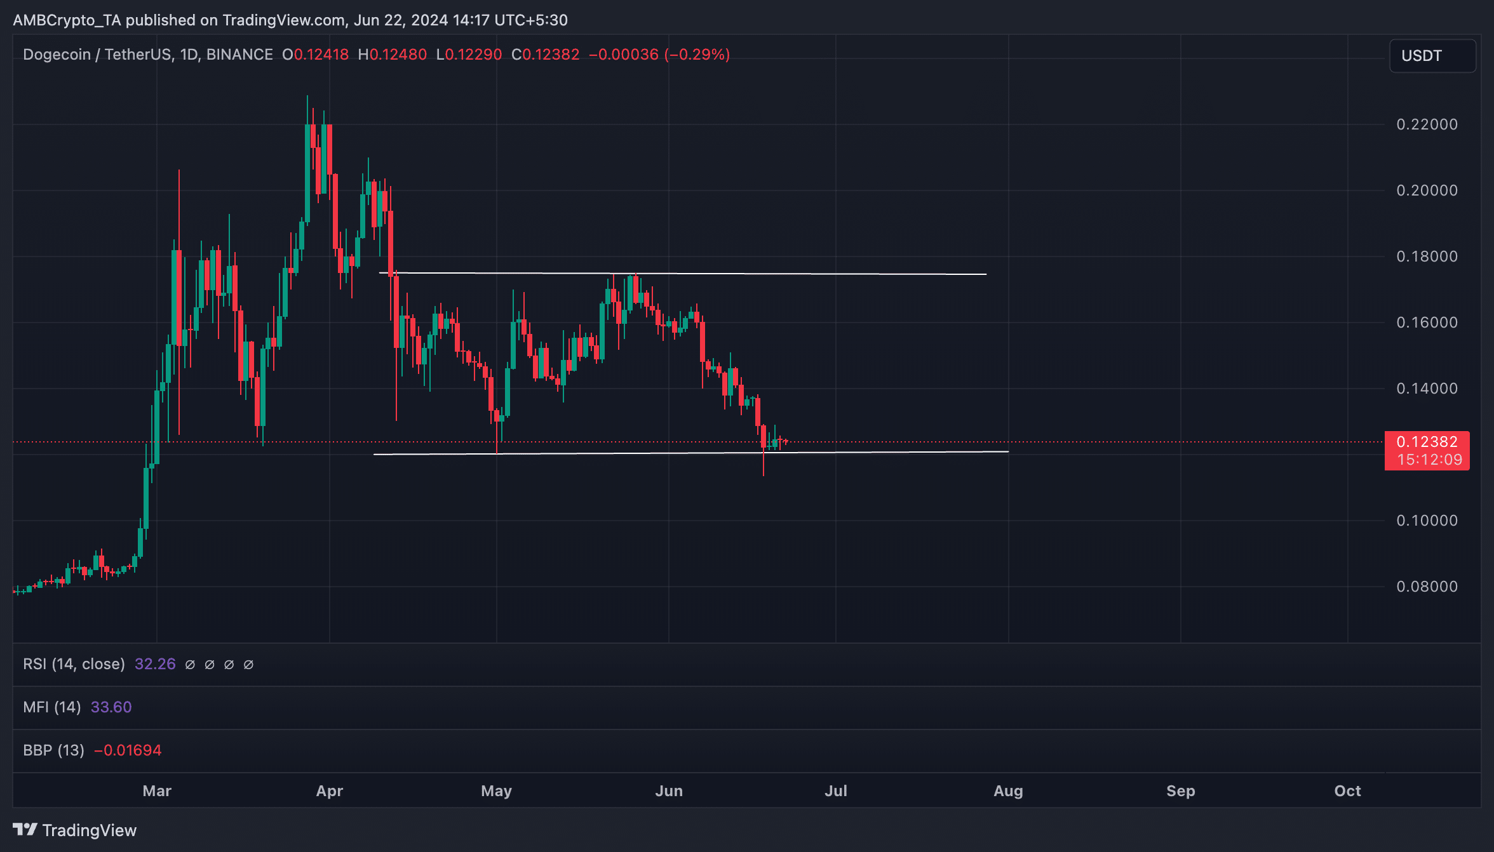Viewport: 1494px width, 852px height.
Task: Click the close value C0.12382
Action: [546, 55]
